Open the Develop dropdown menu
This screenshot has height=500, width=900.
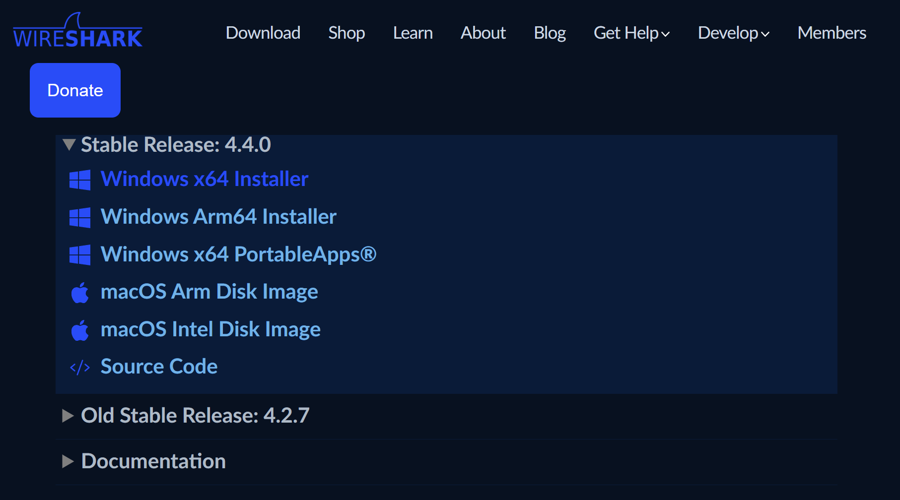tap(734, 33)
